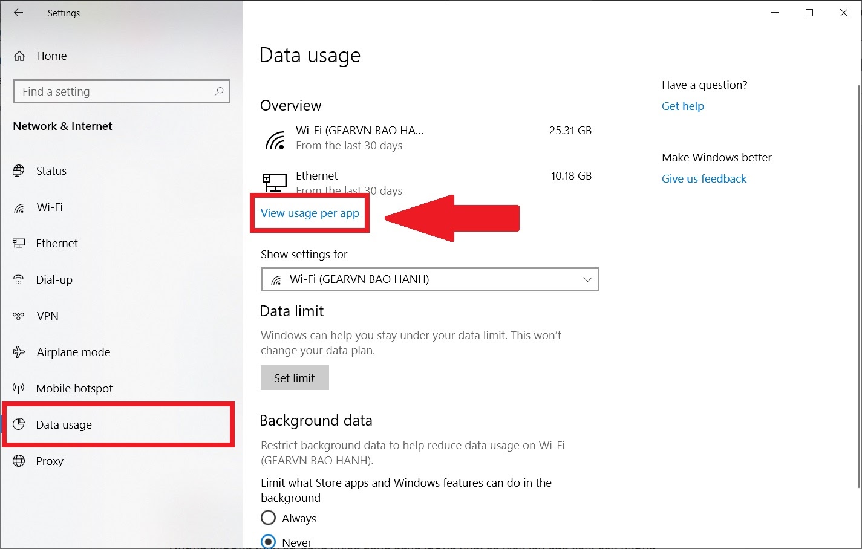
Task: Click the Get help link
Action: [683, 106]
